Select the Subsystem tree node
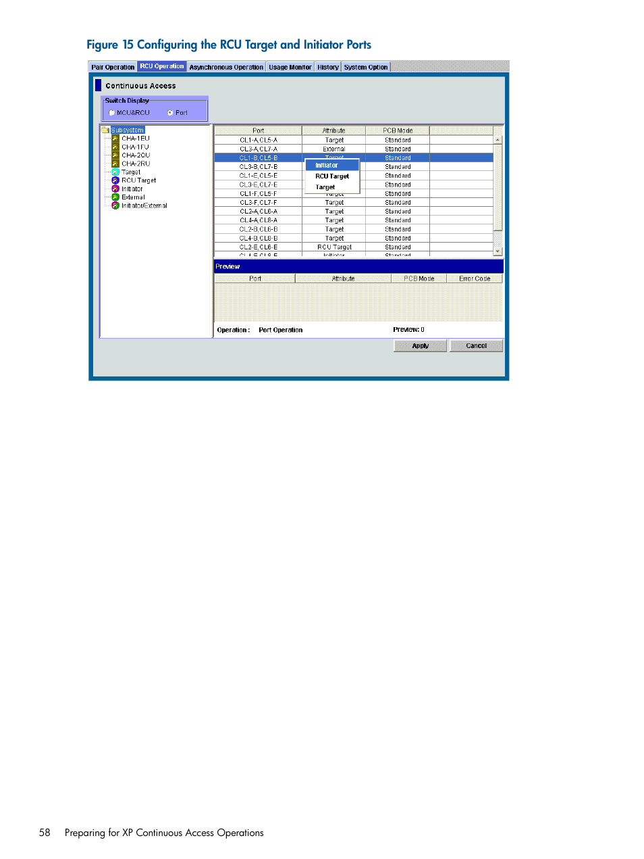644x859 pixels. coord(128,130)
